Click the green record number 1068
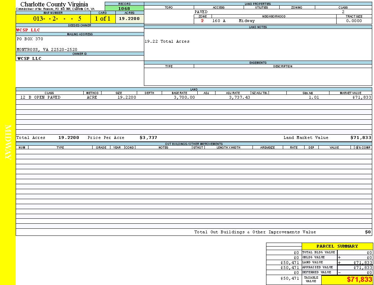Viewport: 374px width, 285px height. (x=124, y=9)
